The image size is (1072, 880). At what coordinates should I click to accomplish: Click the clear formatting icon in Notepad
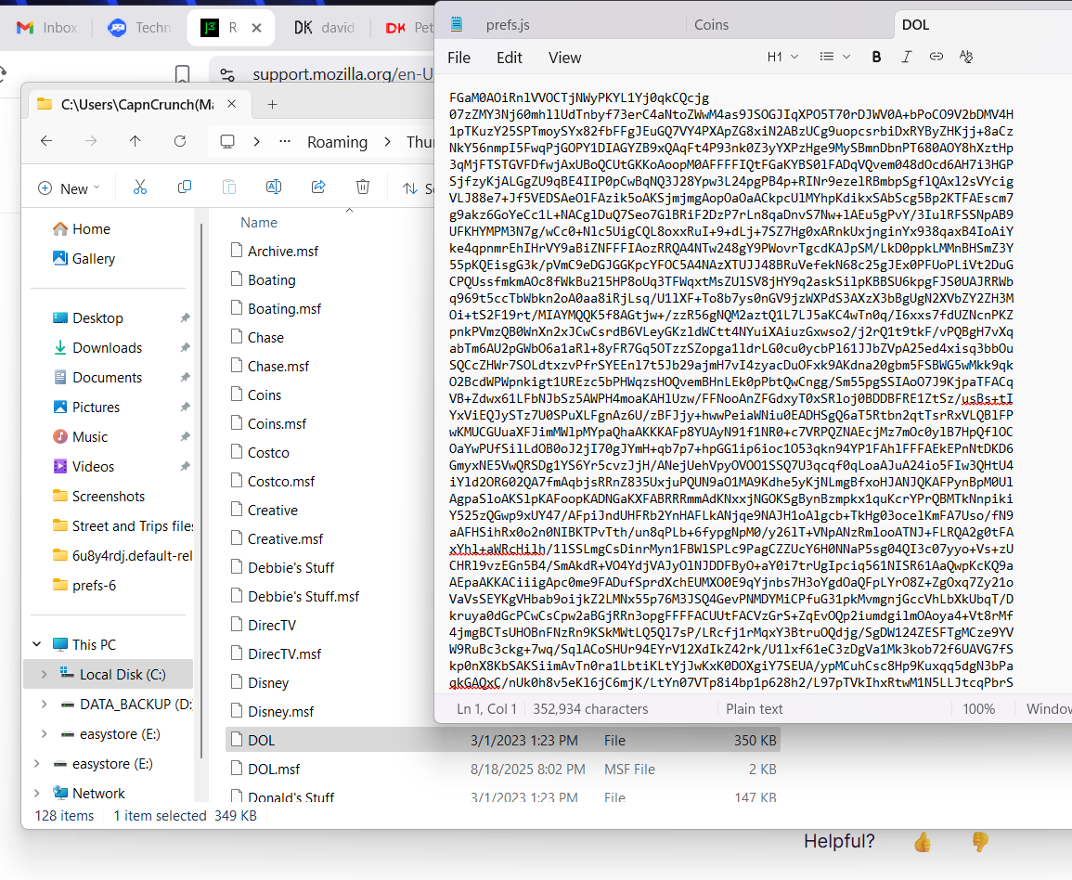[x=966, y=57]
